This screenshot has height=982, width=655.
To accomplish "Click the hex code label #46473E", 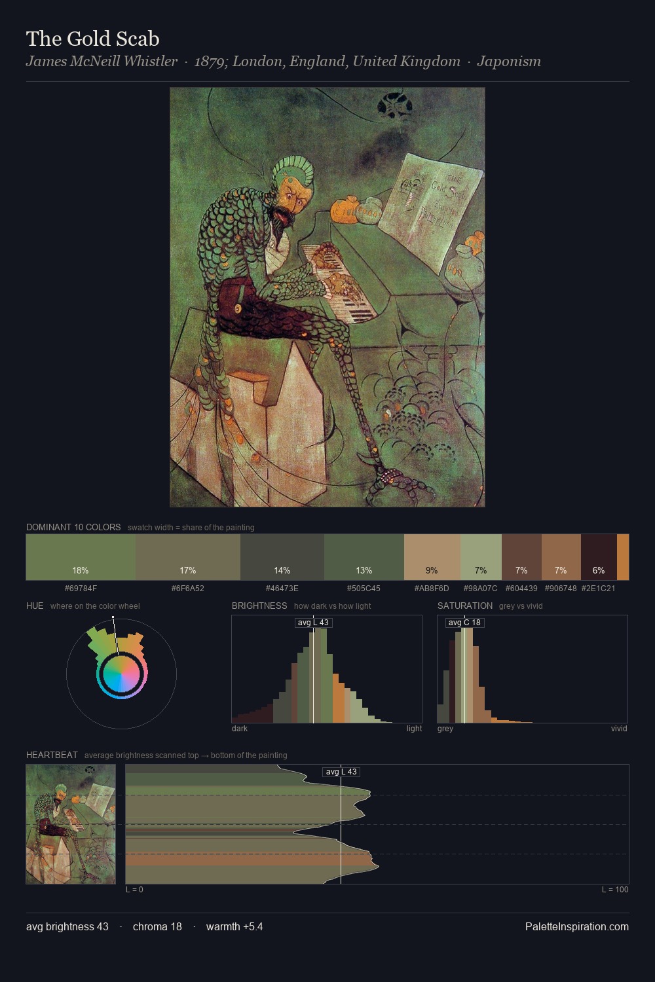I will pos(282,589).
